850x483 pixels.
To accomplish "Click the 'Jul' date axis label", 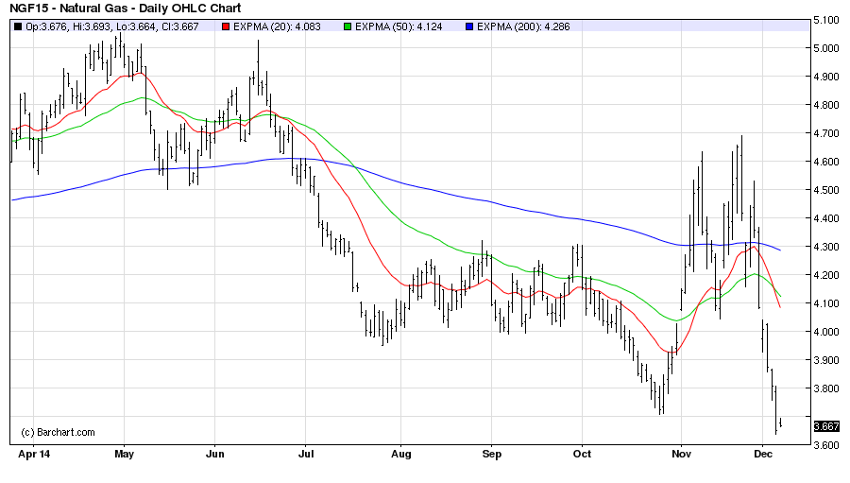I will point(306,454).
